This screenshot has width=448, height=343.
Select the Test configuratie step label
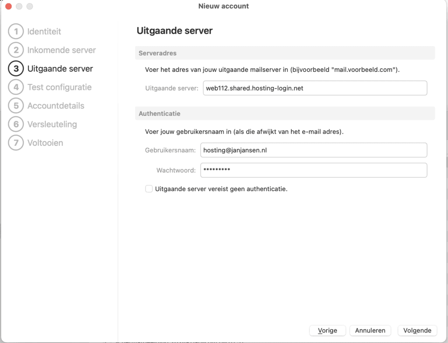[59, 87]
